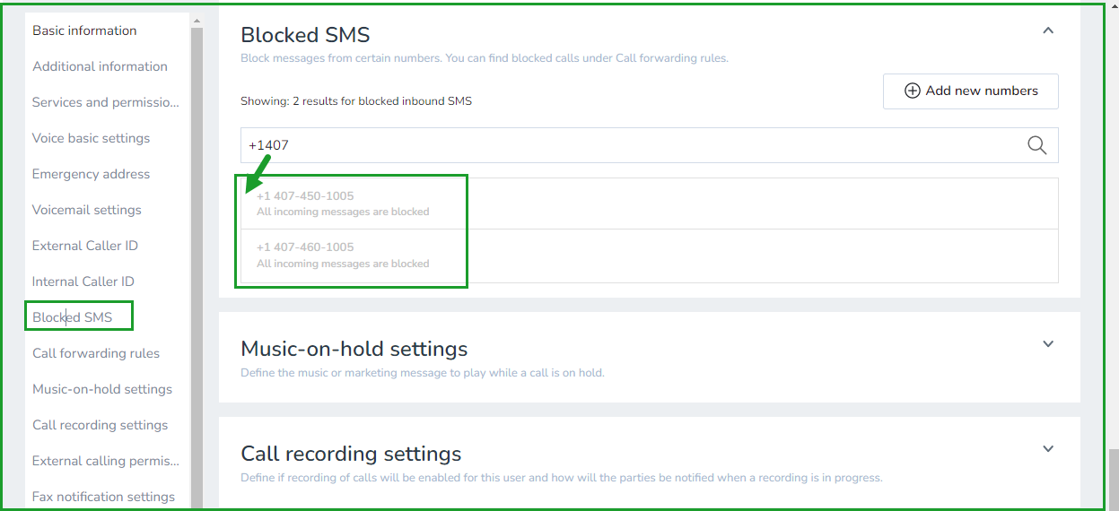Open Basic information in sidebar
Image resolution: width=1119 pixels, height=511 pixels.
pos(84,30)
